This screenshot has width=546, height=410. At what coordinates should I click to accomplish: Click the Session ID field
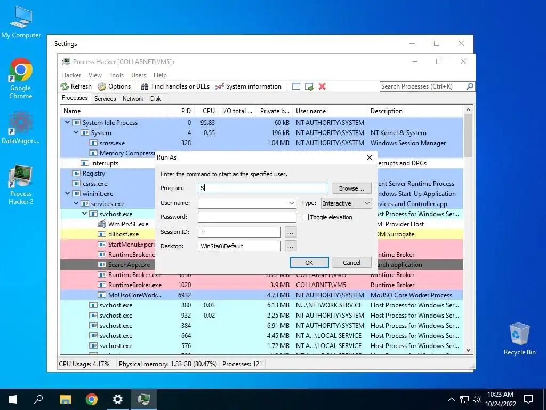point(239,232)
